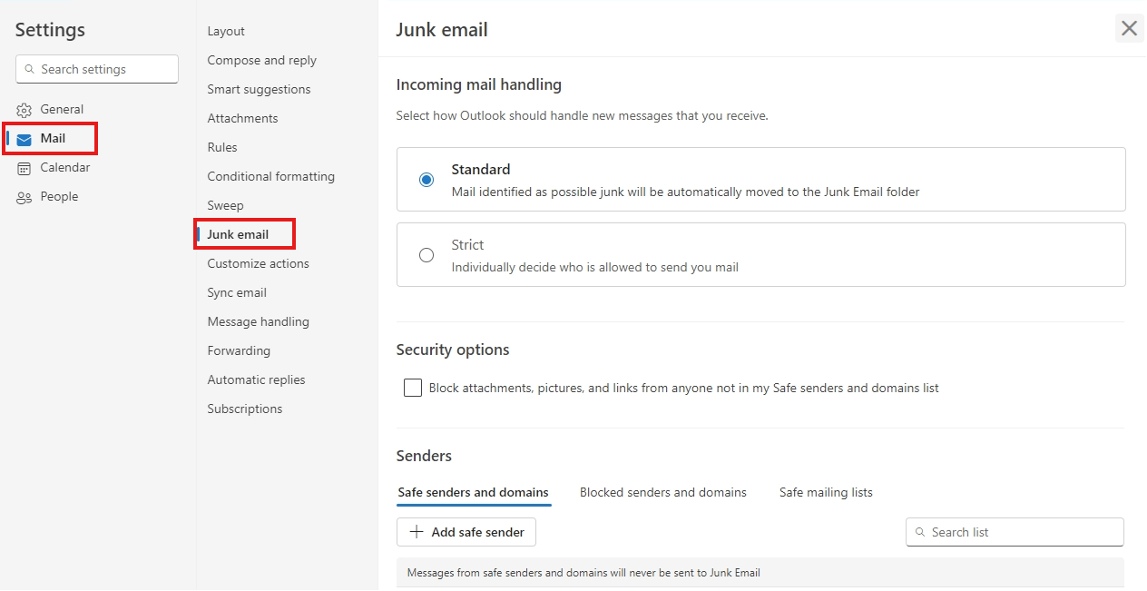Close the Junk email settings panel
The height and width of the screenshot is (591, 1147).
click(x=1129, y=28)
